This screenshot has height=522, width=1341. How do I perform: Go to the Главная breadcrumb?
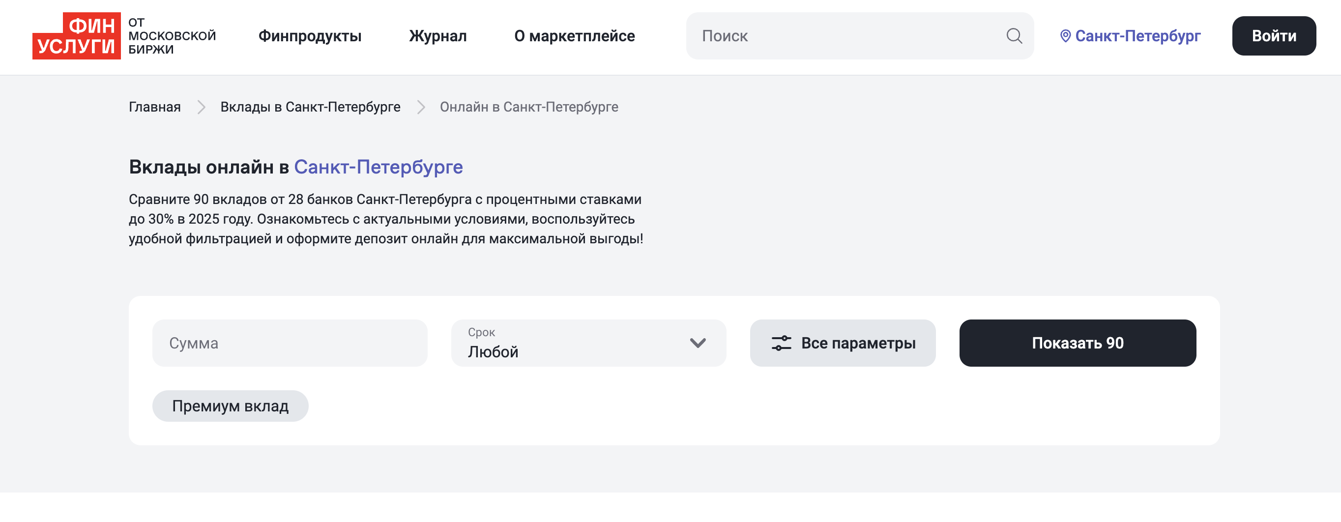point(155,107)
